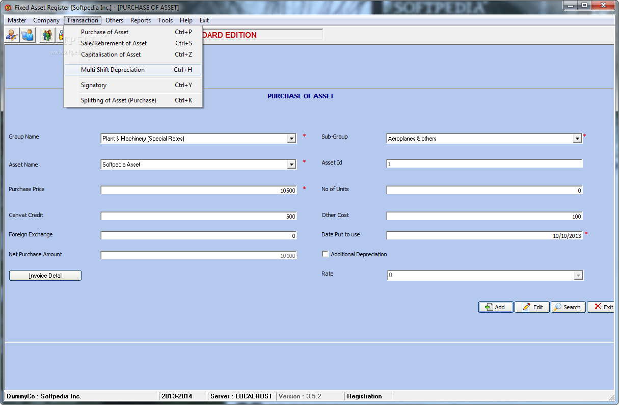The height and width of the screenshot is (405, 619).
Task: Click the user-with-pencil toolbar icon
Action: 12,35
